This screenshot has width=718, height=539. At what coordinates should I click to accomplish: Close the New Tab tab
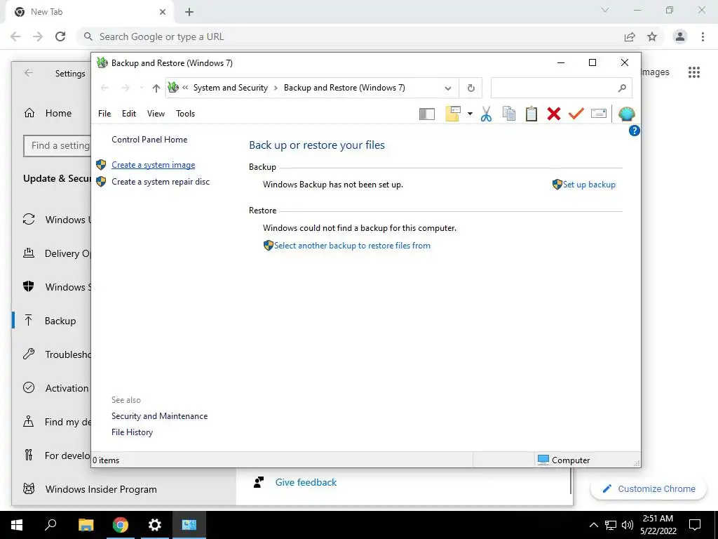tap(163, 12)
